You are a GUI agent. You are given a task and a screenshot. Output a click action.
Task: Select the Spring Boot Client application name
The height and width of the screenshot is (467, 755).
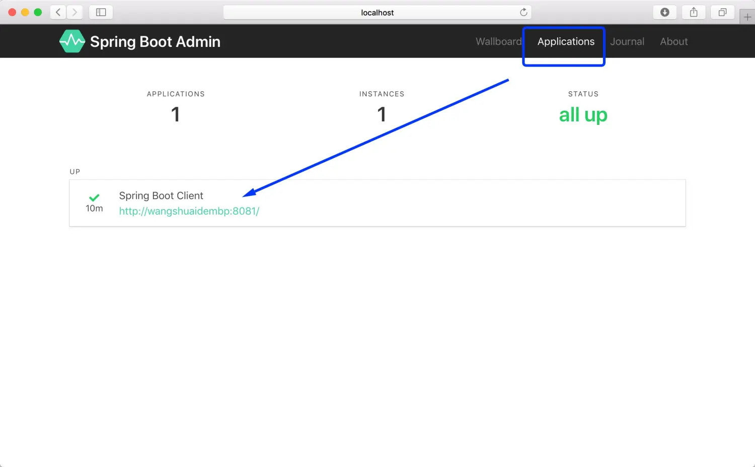(161, 195)
